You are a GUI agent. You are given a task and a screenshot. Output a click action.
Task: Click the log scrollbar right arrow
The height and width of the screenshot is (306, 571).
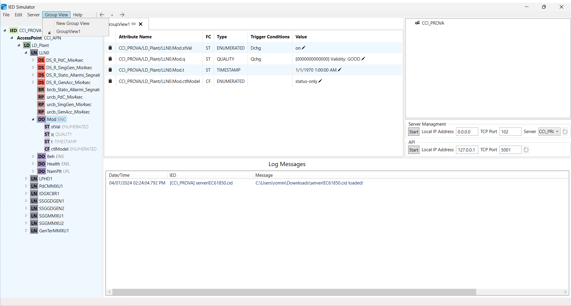(x=565, y=292)
